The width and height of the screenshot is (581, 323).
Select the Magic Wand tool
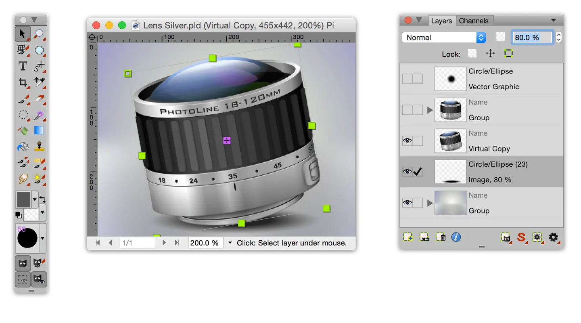[x=39, y=114]
